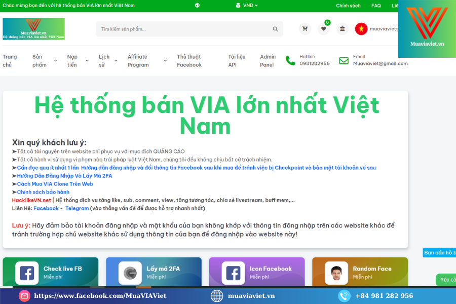Click the Facebook icon on Check live FB card
The width and height of the screenshot is (456, 304).
[x=27, y=273]
